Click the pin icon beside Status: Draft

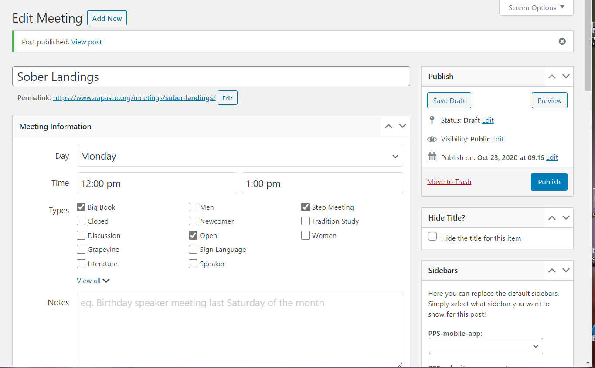(x=432, y=120)
